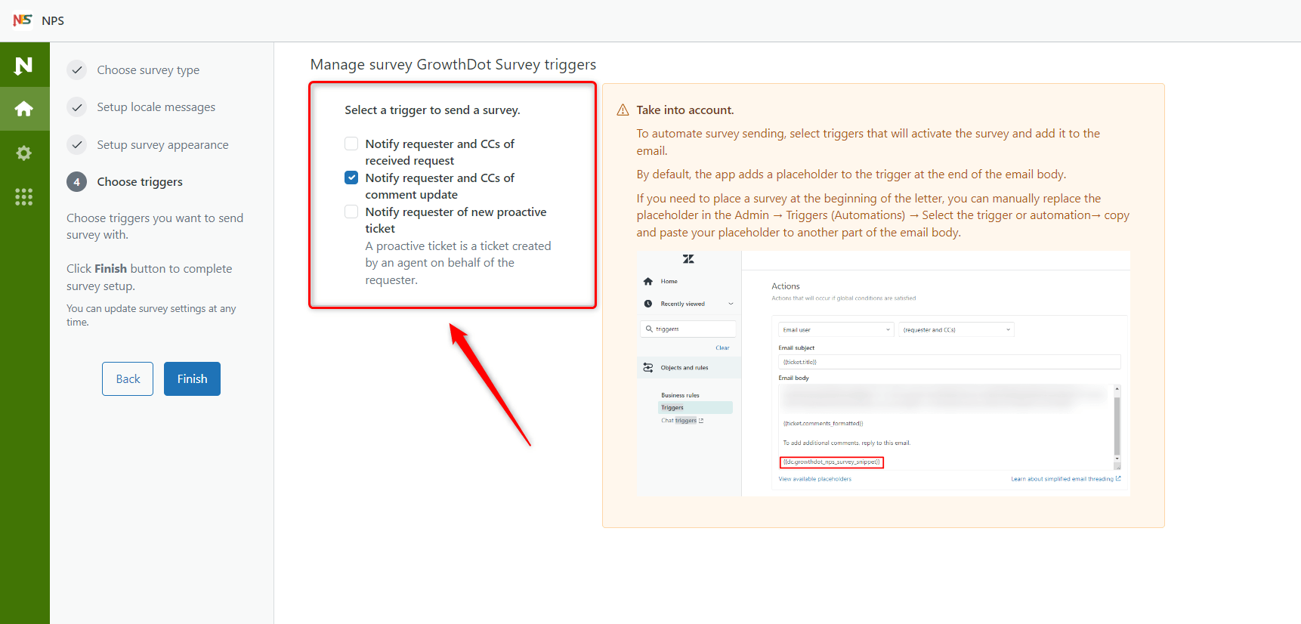Image resolution: width=1301 pixels, height=624 pixels.
Task: Click the Finish button
Action: [x=192, y=379]
